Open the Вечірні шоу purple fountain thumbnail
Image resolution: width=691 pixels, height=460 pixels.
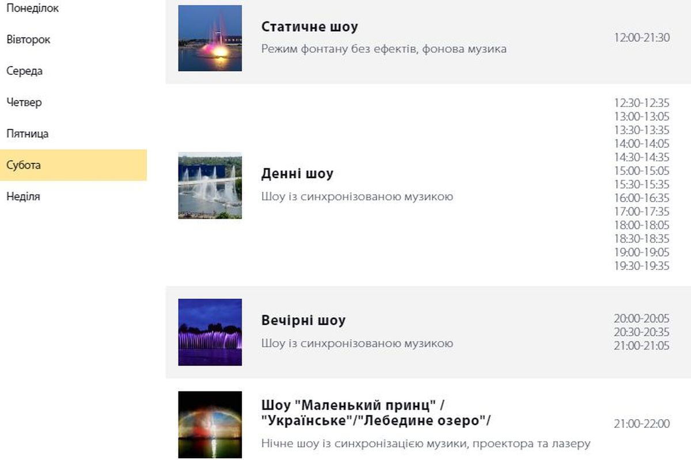click(210, 332)
